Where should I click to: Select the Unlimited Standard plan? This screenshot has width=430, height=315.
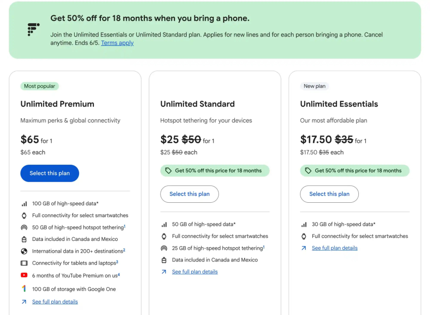pyautogui.click(x=189, y=194)
